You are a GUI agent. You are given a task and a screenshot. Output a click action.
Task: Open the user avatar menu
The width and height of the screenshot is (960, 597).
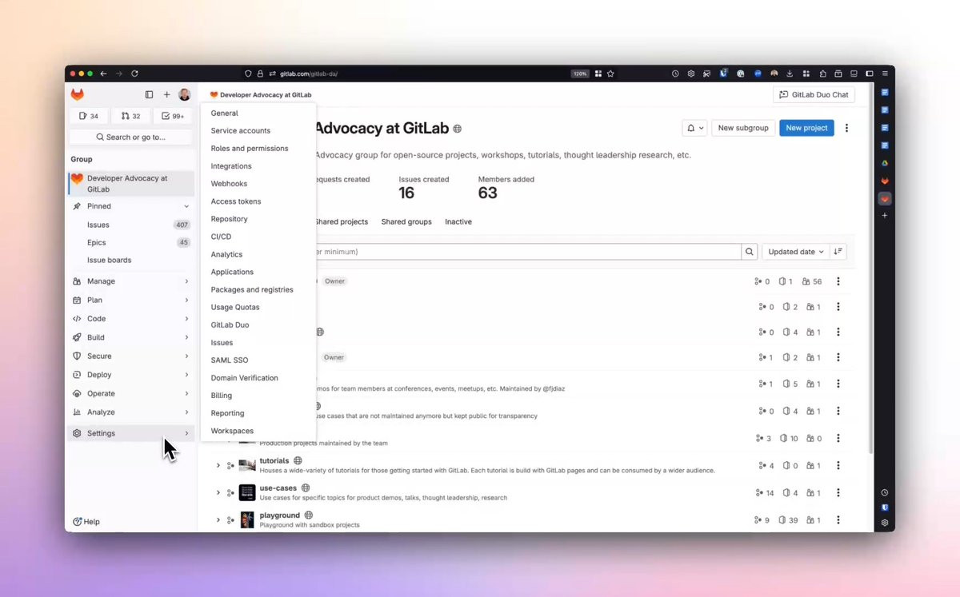(x=184, y=94)
